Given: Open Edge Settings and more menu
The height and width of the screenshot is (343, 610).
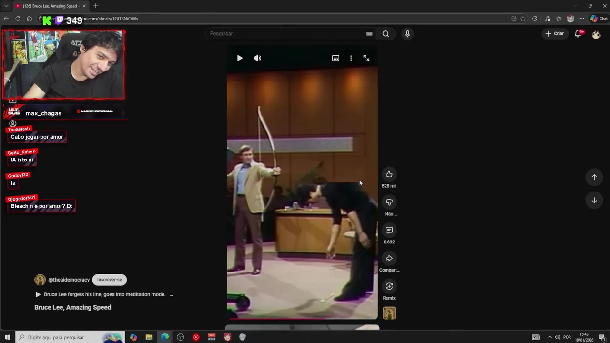Looking at the screenshot, I should 582,19.
